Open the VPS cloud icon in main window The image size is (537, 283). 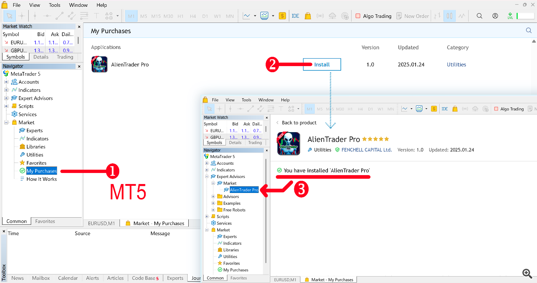pyautogui.click(x=333, y=16)
